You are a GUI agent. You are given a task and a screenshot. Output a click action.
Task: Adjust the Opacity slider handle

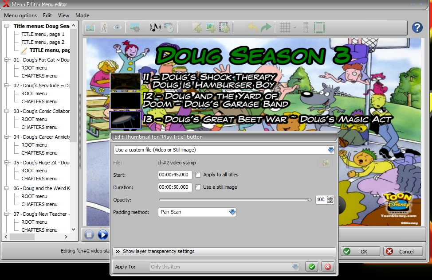[x=310, y=200]
